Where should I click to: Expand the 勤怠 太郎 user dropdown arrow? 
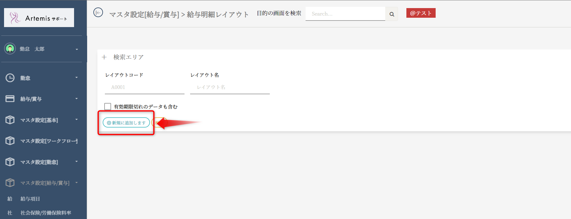pos(77,49)
